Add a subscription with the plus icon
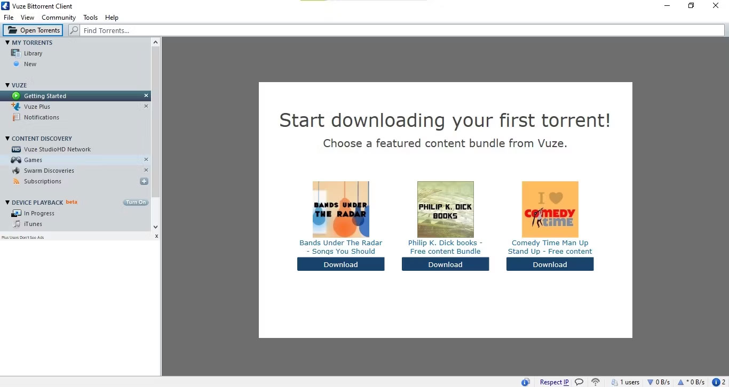Screen dimensions: 729x387 [x=144, y=181]
